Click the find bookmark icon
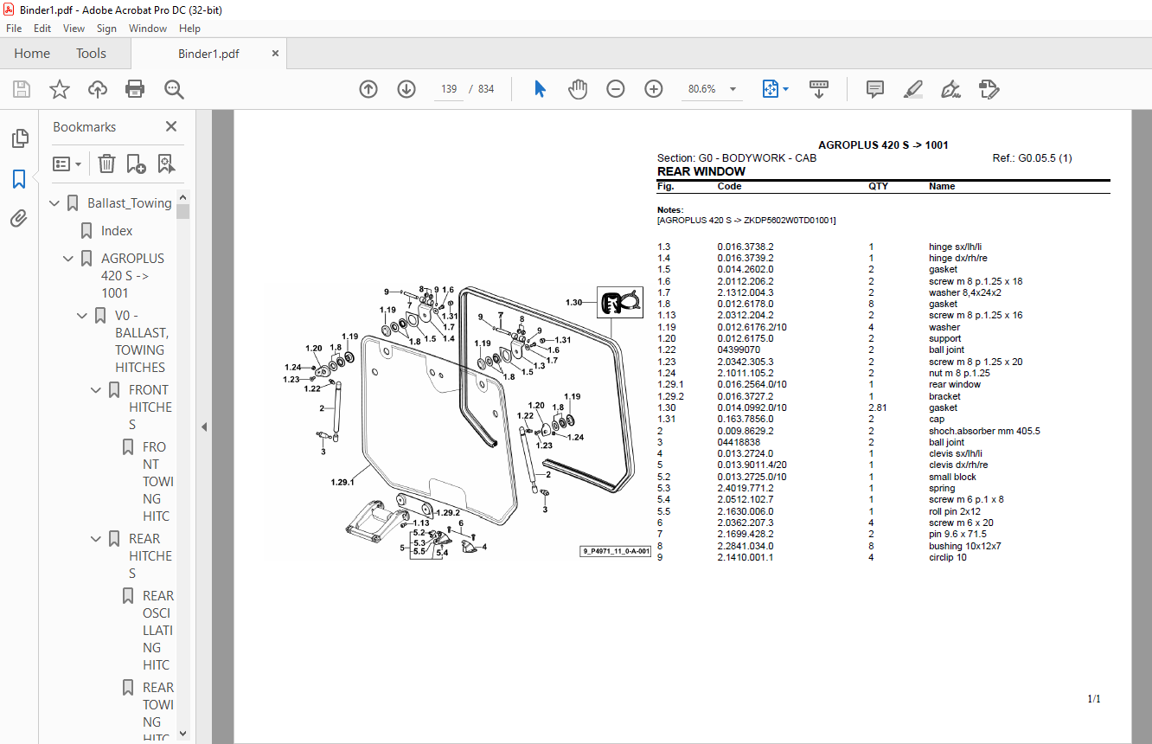The image size is (1152, 744). (166, 164)
